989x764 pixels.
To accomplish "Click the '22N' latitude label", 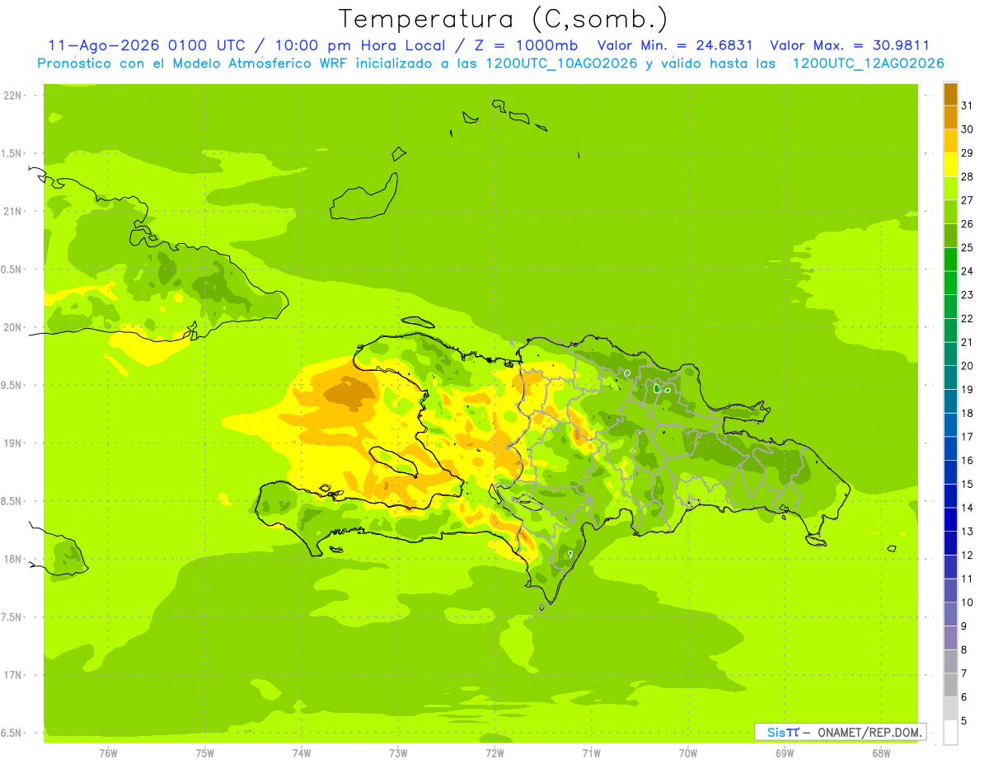I will point(13,96).
